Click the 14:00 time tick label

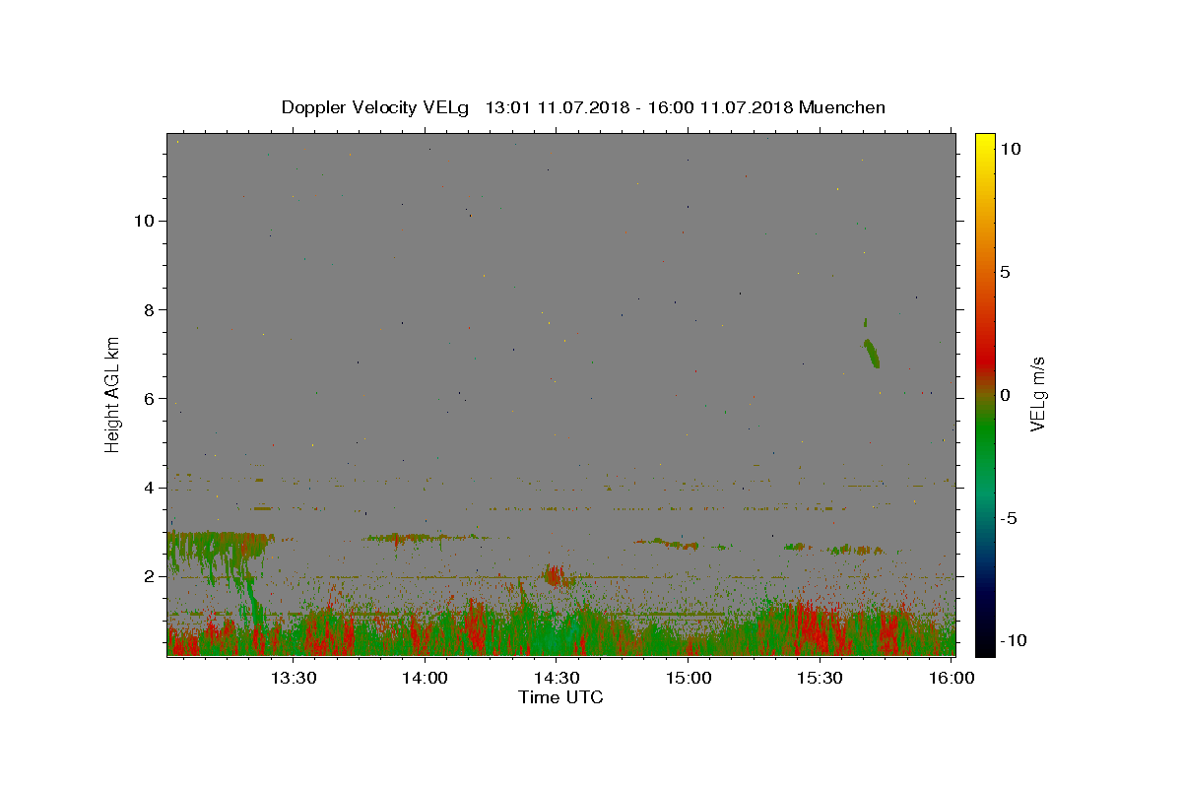[x=425, y=678]
